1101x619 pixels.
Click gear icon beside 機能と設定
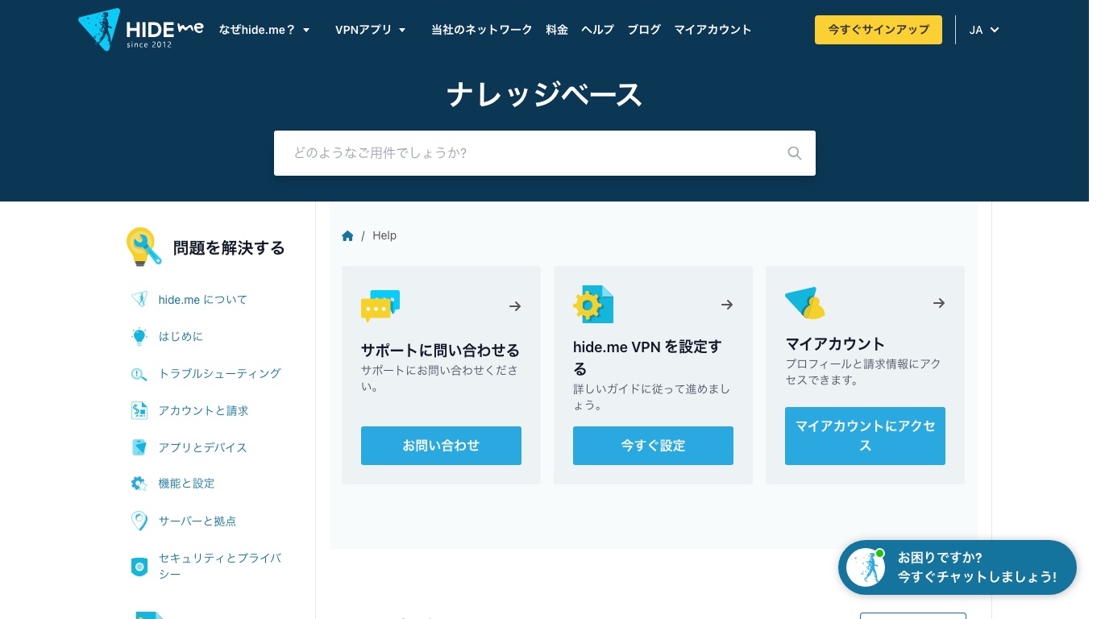139,484
